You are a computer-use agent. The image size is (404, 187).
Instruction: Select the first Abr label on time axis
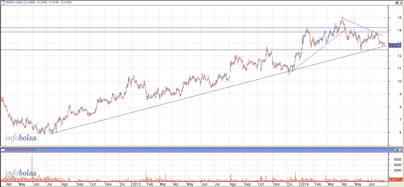[9, 184]
